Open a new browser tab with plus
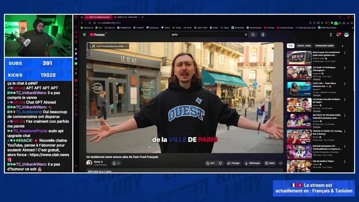Screen dimensions: 359x202 [142, 17]
